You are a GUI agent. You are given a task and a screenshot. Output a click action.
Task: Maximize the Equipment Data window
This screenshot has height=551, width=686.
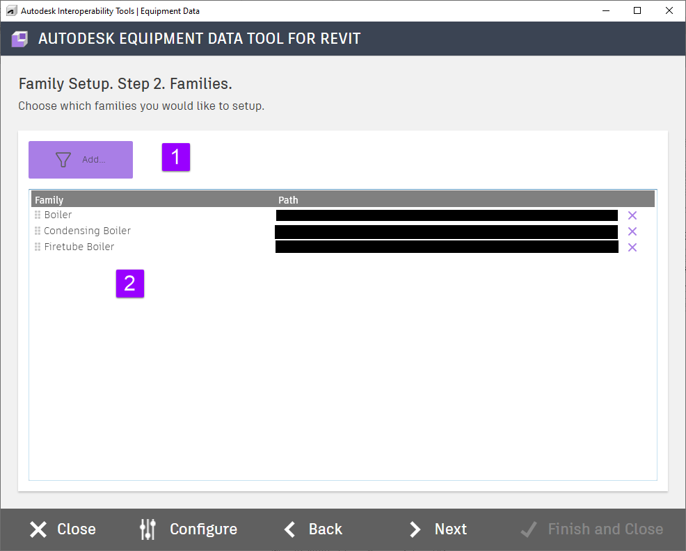pos(637,11)
